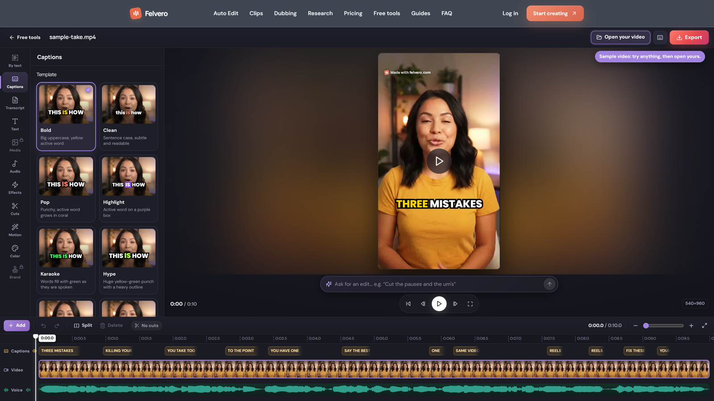Step back one frame
The width and height of the screenshot is (714, 401).
pyautogui.click(x=423, y=304)
